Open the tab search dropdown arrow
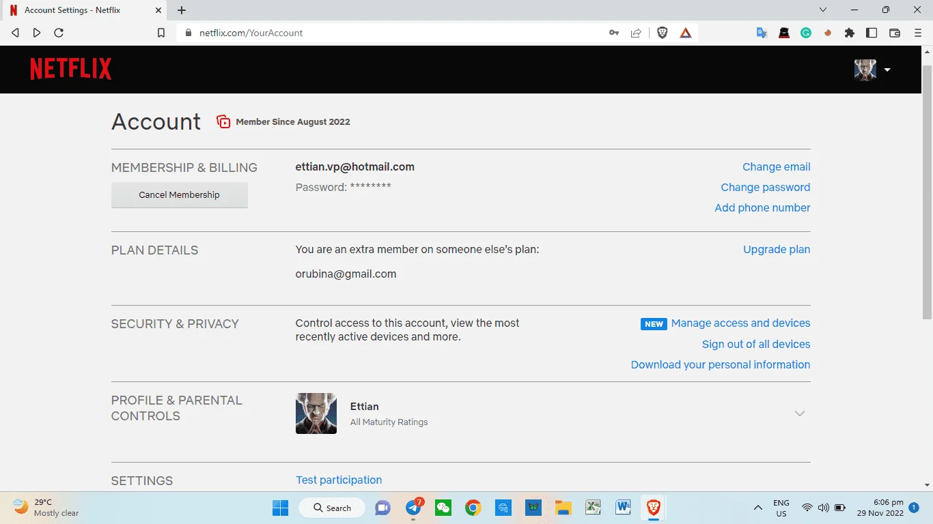The width and height of the screenshot is (933, 524). pos(823,10)
